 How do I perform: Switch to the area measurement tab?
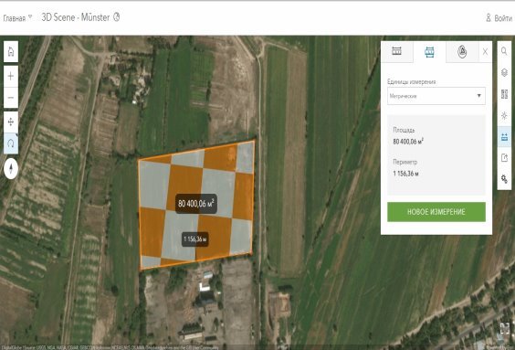tap(429, 51)
